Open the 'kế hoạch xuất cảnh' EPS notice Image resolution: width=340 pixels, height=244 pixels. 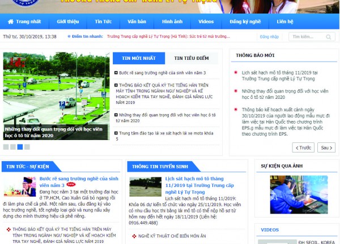point(286,121)
